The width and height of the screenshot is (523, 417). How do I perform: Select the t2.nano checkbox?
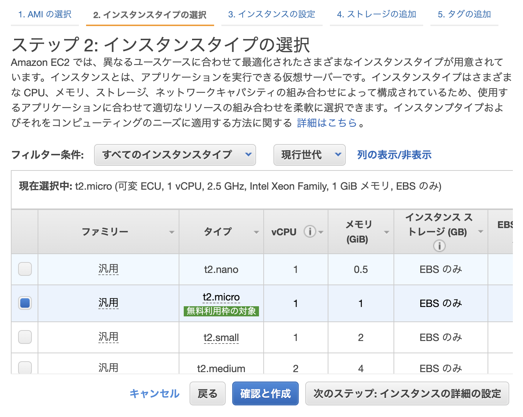25,269
